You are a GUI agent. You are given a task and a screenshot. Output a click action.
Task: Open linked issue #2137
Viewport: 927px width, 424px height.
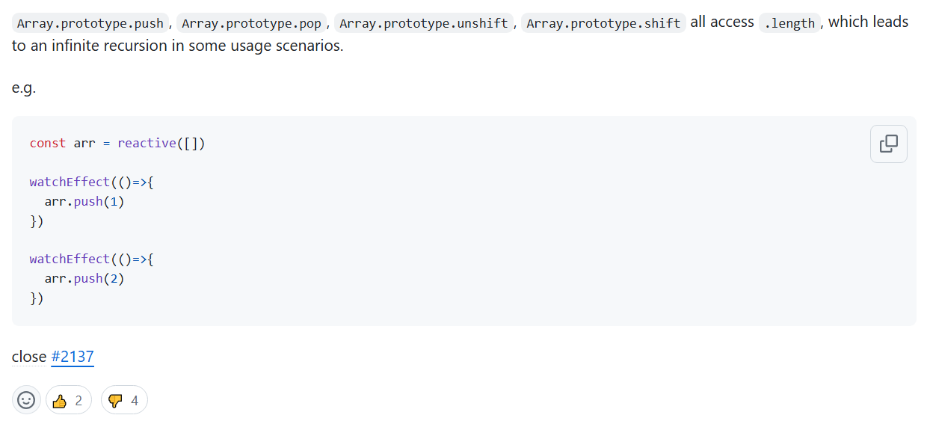(x=73, y=357)
